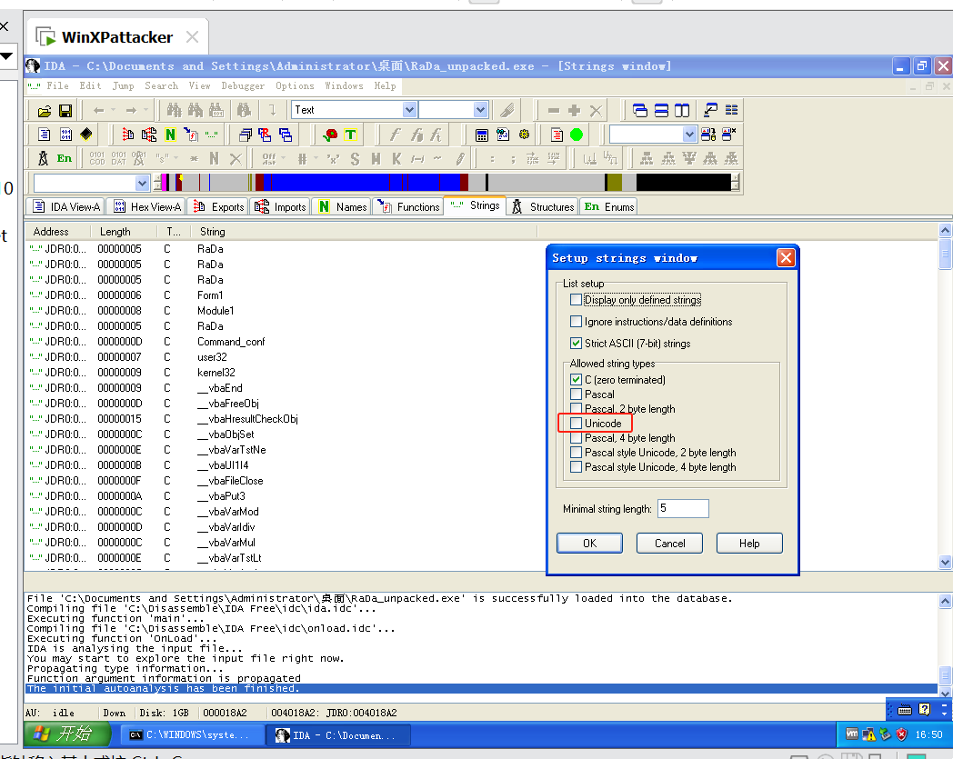Click the green circle run icon
Screen dimensions: 953x759
[577, 135]
